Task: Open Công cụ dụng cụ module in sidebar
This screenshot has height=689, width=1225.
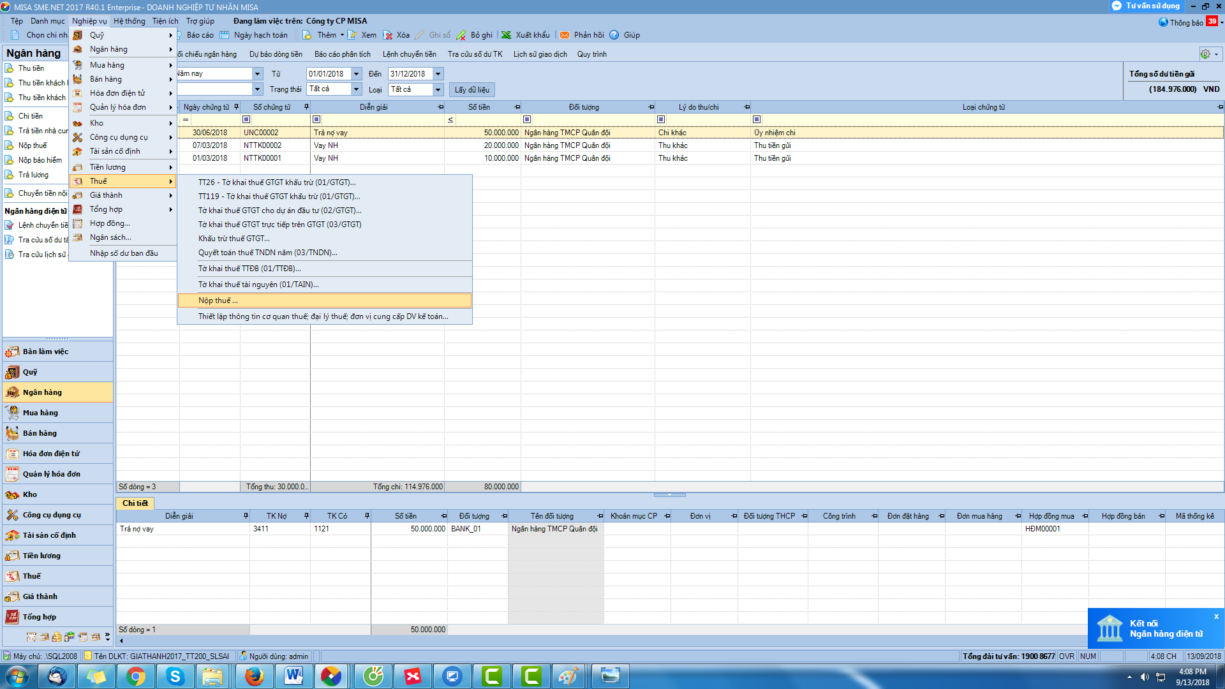Action: pyautogui.click(x=58, y=515)
